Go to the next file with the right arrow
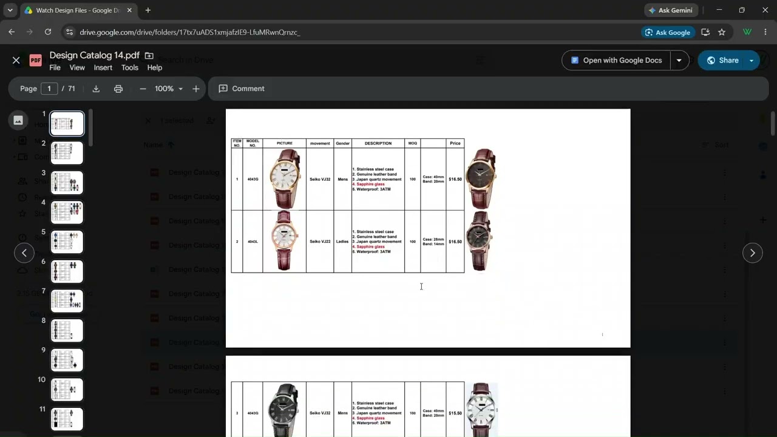 click(x=753, y=253)
